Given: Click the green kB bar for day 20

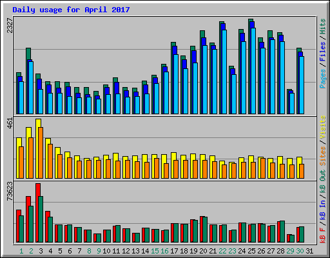Looking at the screenshot, I should [x=205, y=230].
